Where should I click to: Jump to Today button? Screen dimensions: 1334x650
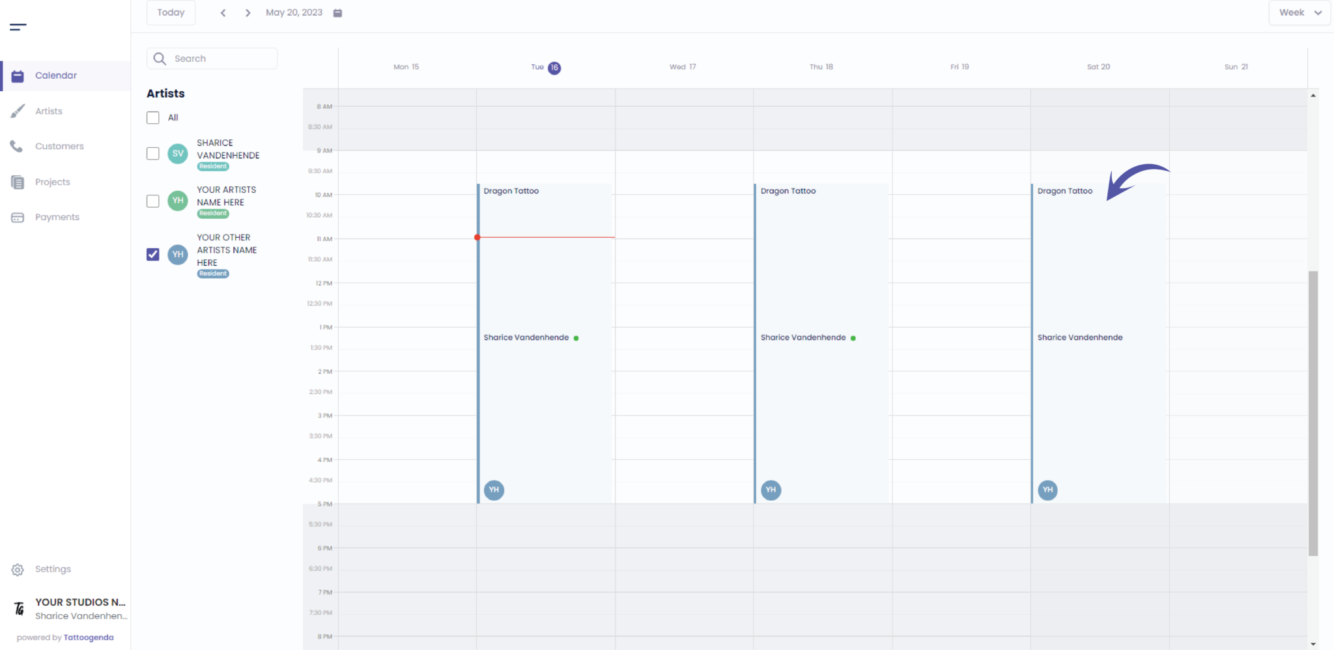(x=171, y=12)
